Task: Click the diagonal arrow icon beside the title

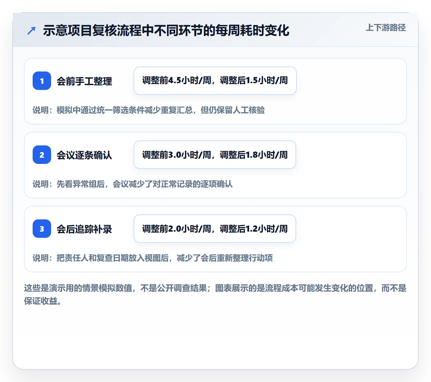Action: [x=31, y=30]
